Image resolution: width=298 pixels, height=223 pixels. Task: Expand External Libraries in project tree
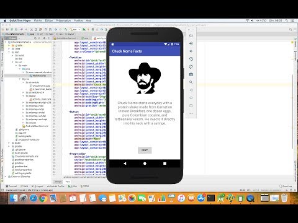coord(6,177)
